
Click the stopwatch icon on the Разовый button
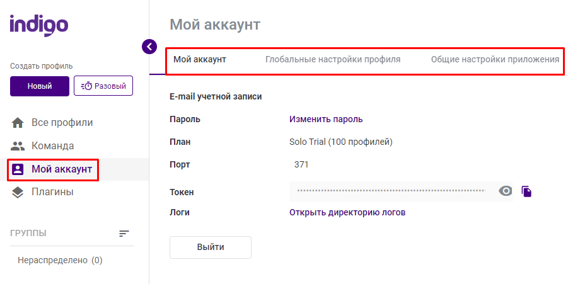coord(86,86)
